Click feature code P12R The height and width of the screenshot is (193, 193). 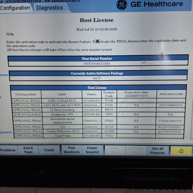(x=109, y=101)
